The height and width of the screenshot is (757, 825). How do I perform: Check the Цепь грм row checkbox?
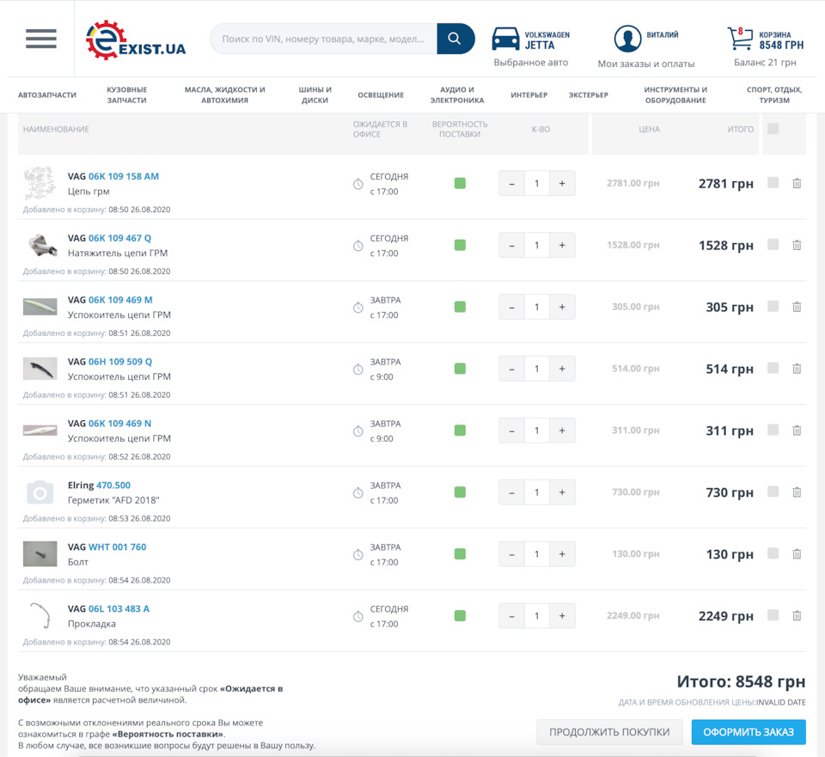773,182
